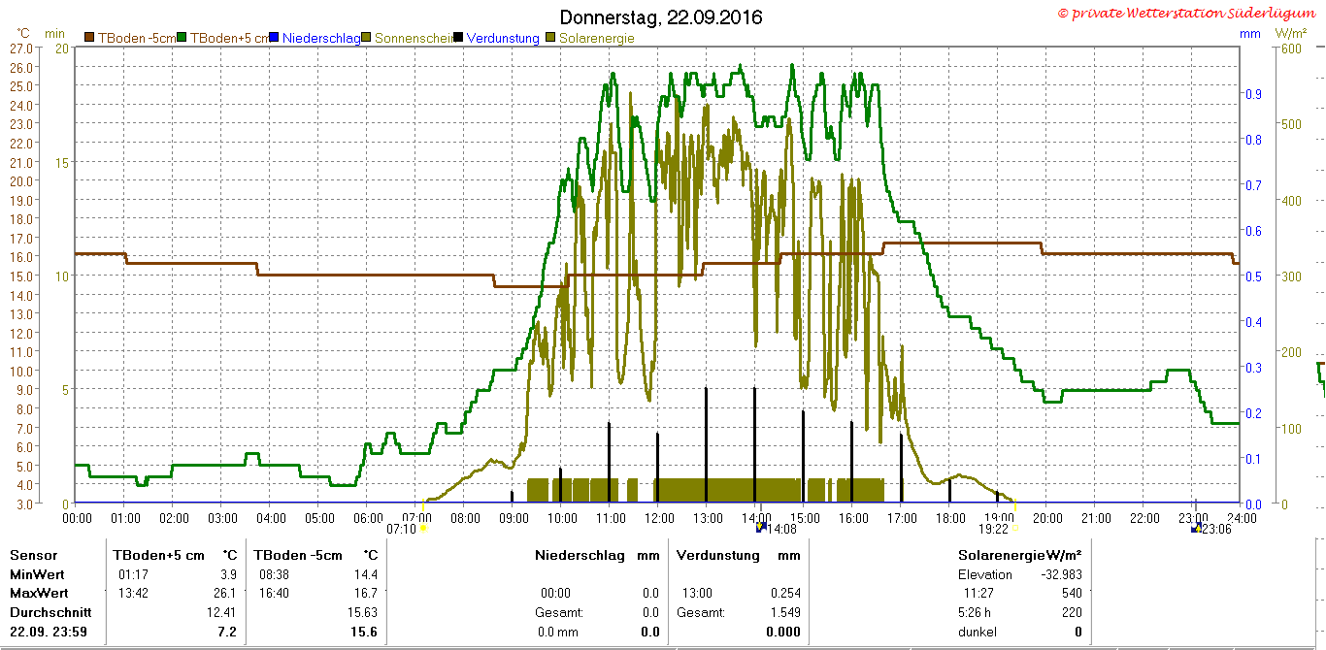Click the chart title Donnerstag, 22.09.2016

coord(662,17)
